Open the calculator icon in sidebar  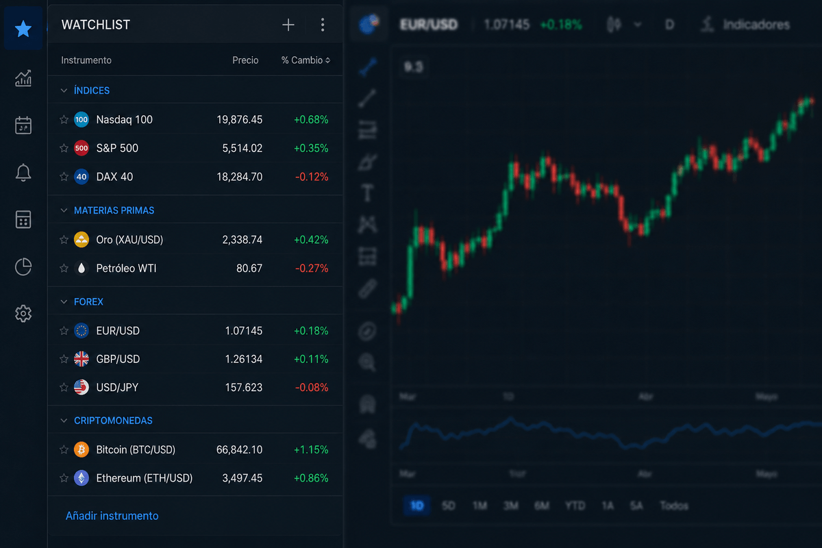pyautogui.click(x=23, y=219)
